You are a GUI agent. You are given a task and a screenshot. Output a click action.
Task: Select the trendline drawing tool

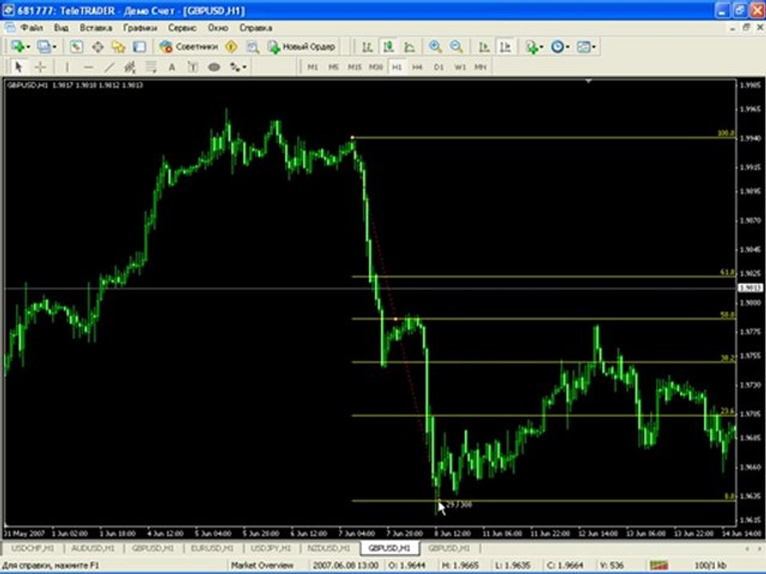click(109, 67)
